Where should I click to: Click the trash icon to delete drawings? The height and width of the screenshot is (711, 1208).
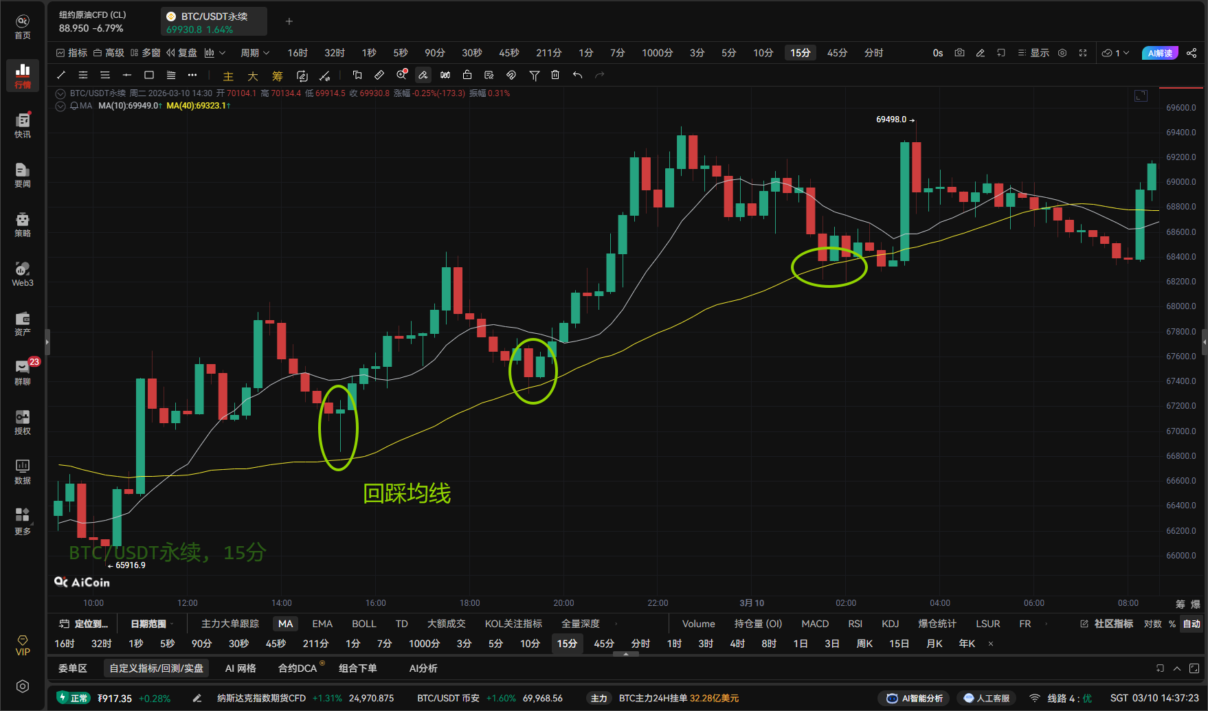pyautogui.click(x=555, y=75)
